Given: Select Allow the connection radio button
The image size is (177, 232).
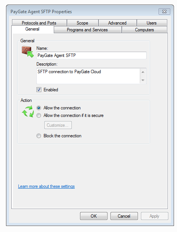Looking at the screenshot, I should click(39, 108).
